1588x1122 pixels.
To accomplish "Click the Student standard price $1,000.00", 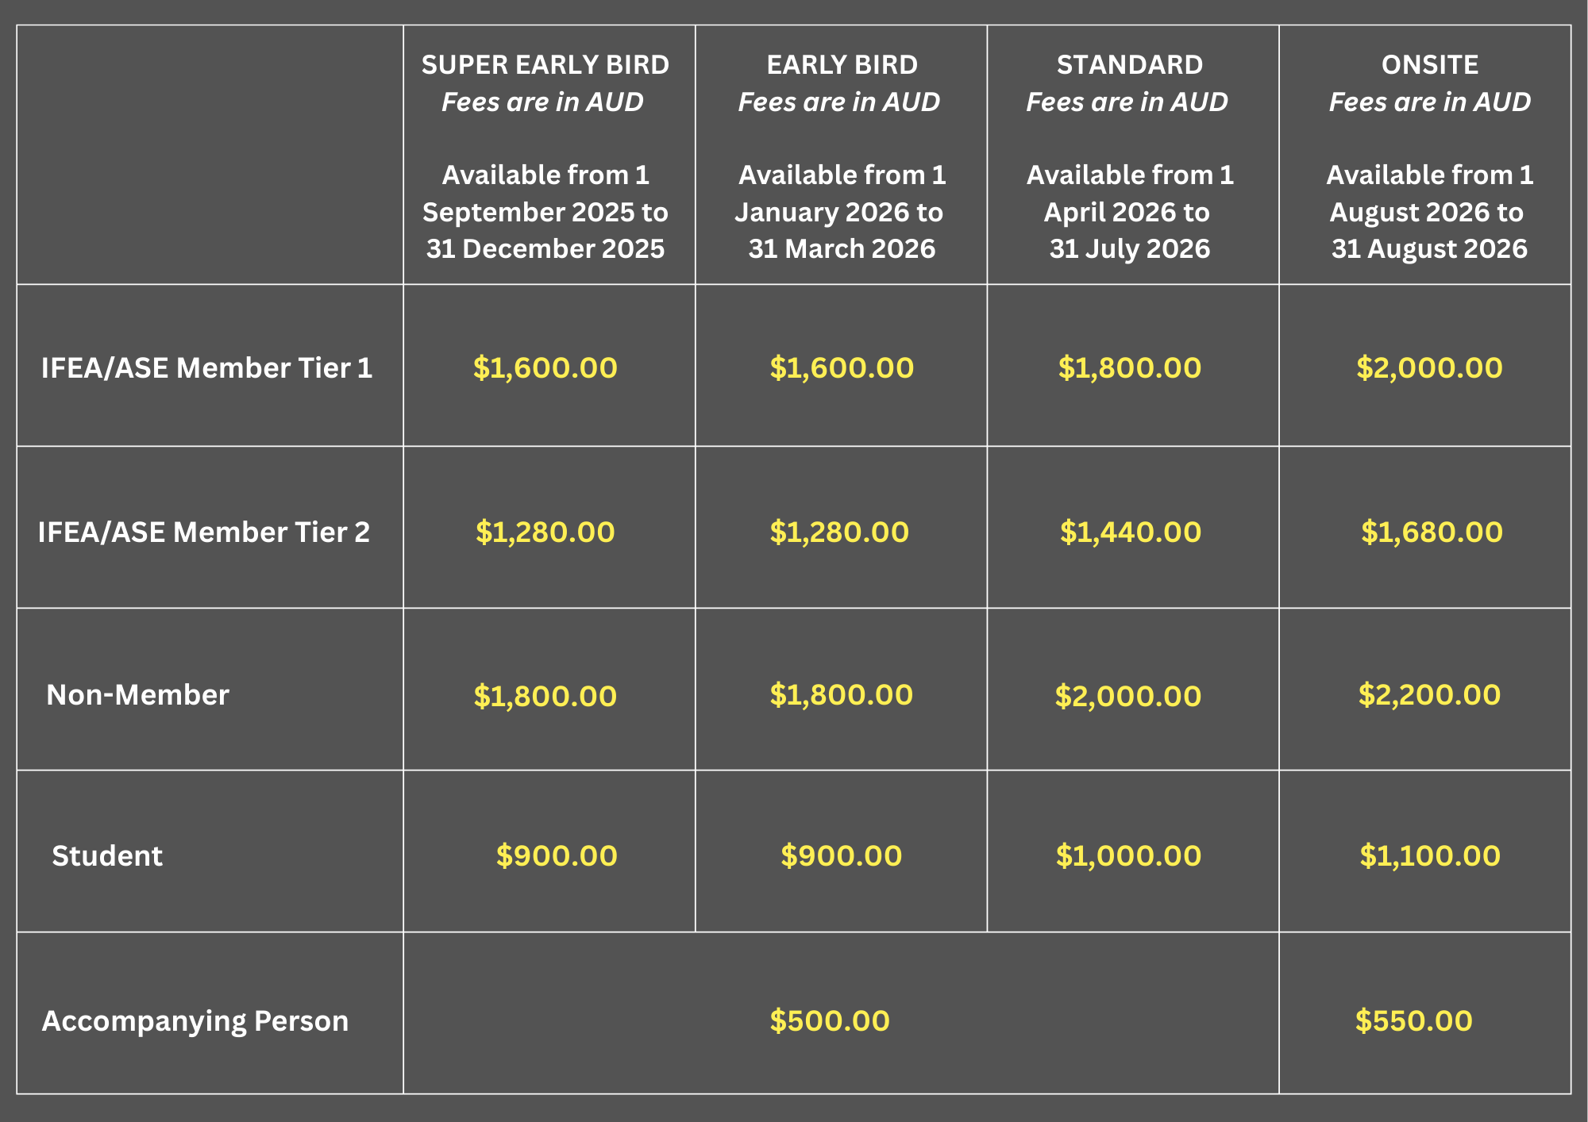I will click(1128, 856).
